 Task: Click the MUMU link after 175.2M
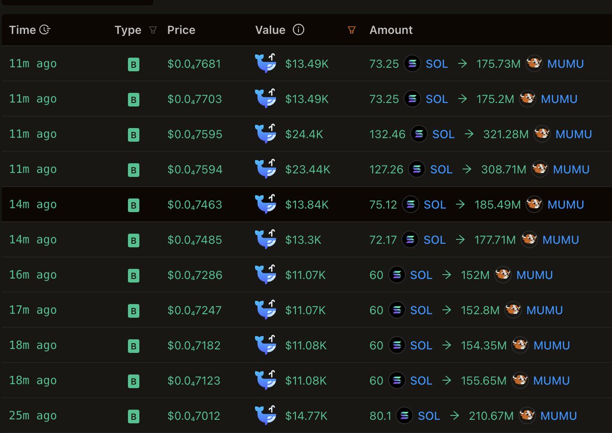click(x=559, y=99)
